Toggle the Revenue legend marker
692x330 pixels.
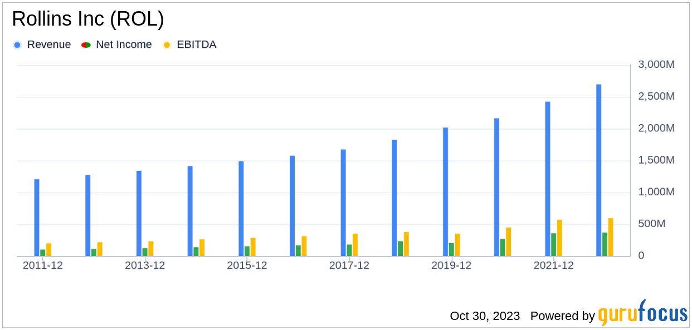(x=17, y=45)
